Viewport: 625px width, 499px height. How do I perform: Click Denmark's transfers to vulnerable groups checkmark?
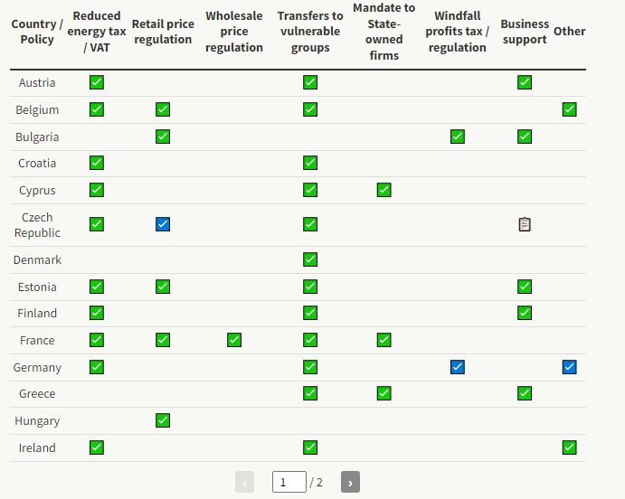tap(310, 259)
